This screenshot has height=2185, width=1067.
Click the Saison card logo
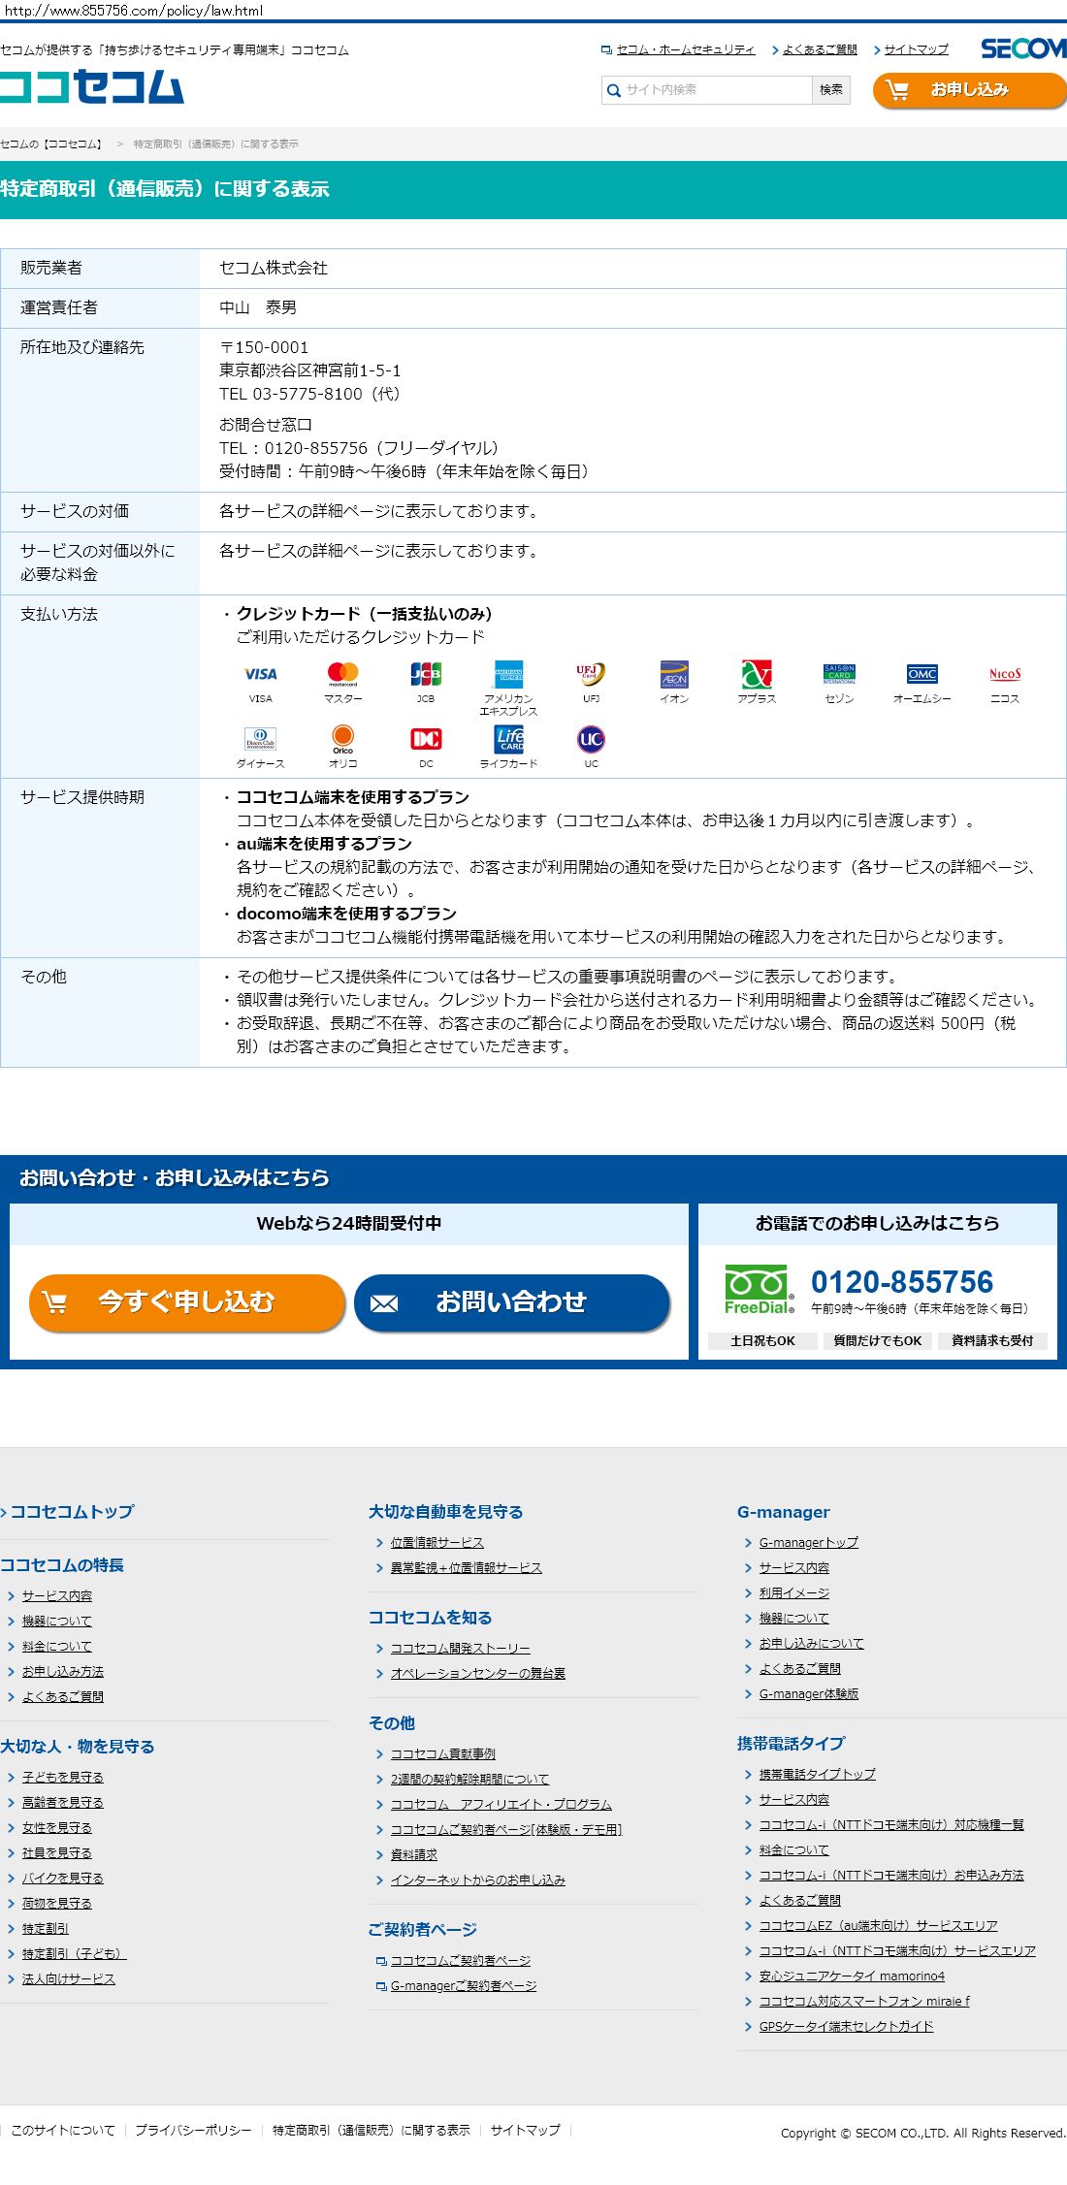[839, 674]
